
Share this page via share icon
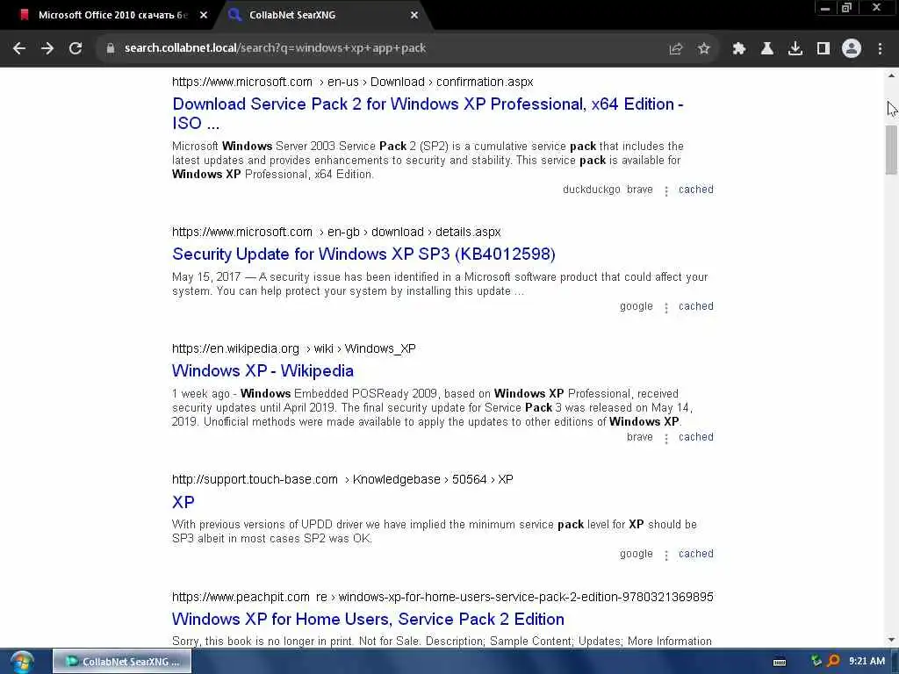click(676, 49)
